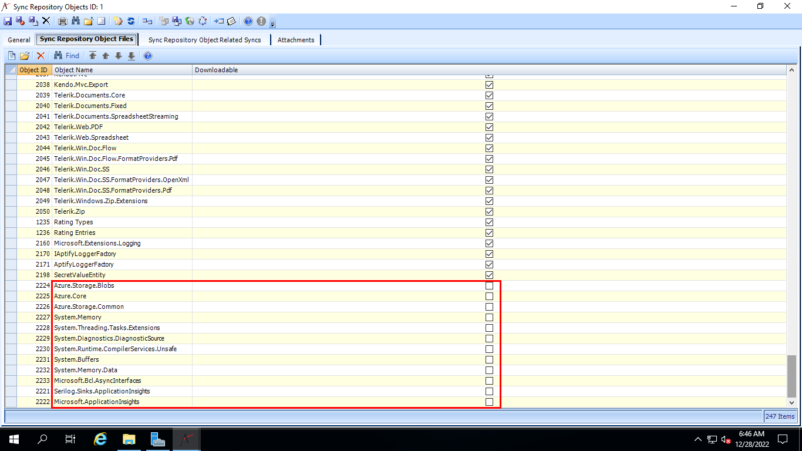
Task: Click the Open folder icon in the grid toolbar
Action: (25, 56)
